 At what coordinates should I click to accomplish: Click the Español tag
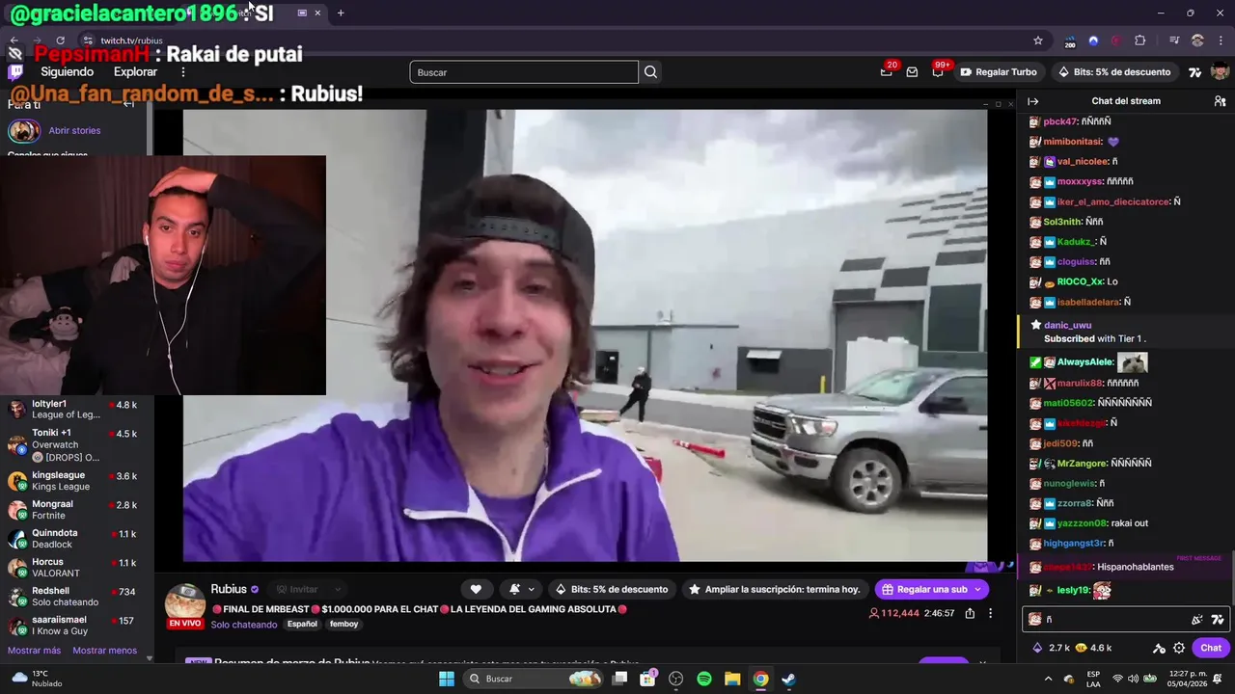point(302,624)
